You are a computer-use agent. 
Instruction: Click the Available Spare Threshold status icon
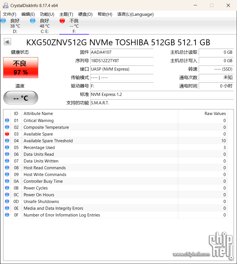(7, 141)
